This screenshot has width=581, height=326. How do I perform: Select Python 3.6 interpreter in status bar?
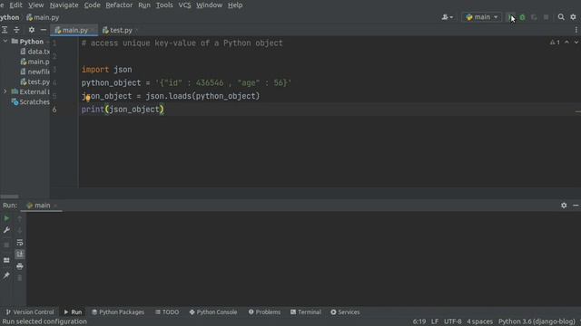(x=537, y=321)
